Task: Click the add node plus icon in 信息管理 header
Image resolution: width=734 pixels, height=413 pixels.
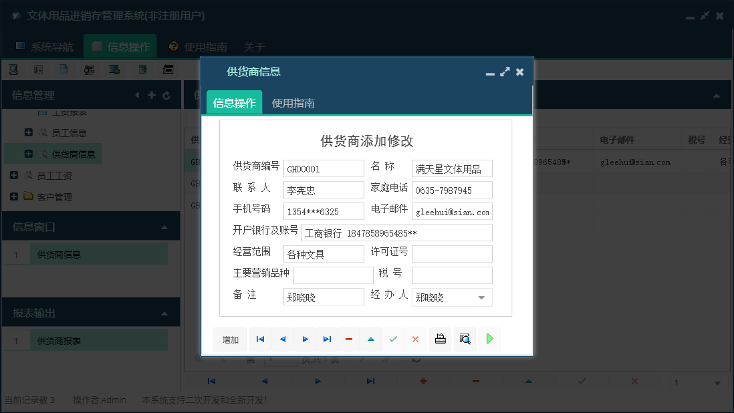Action: click(152, 95)
